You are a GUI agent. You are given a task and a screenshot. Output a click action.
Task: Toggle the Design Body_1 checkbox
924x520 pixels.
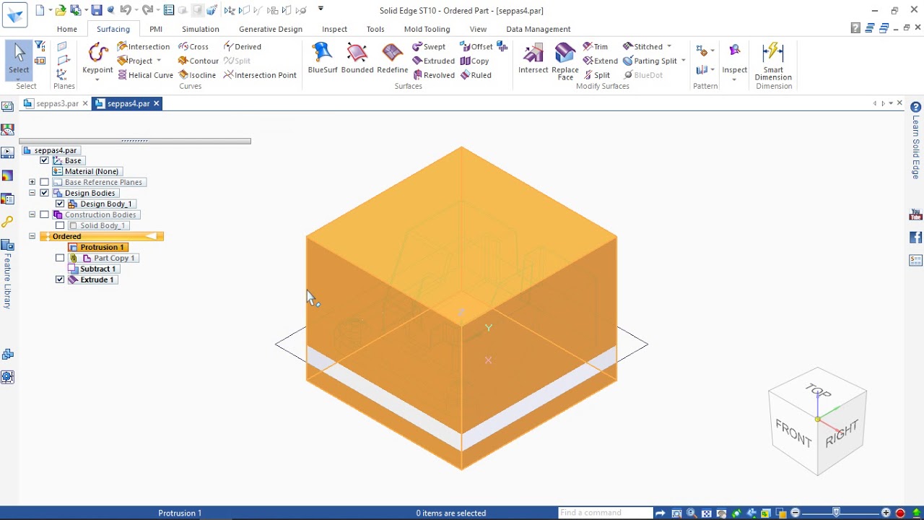pyautogui.click(x=60, y=204)
